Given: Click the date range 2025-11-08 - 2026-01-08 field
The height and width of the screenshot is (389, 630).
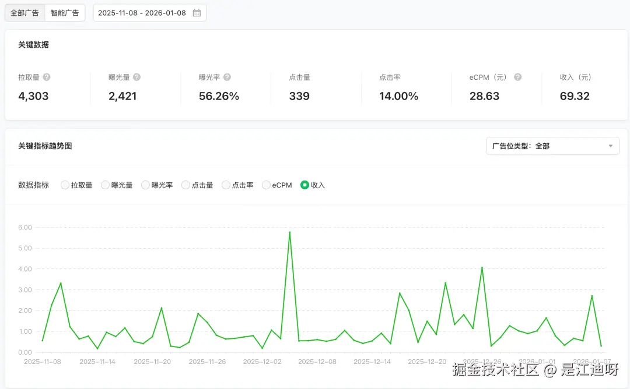Looking at the screenshot, I should click(x=149, y=13).
